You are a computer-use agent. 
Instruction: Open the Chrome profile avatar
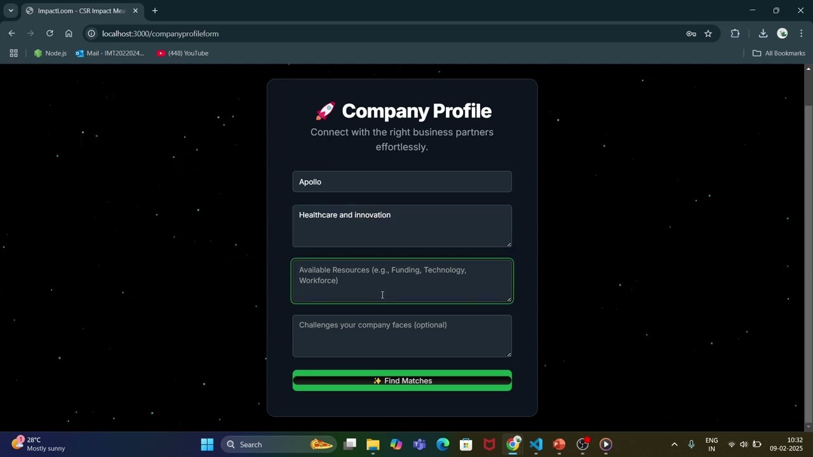[783, 34]
